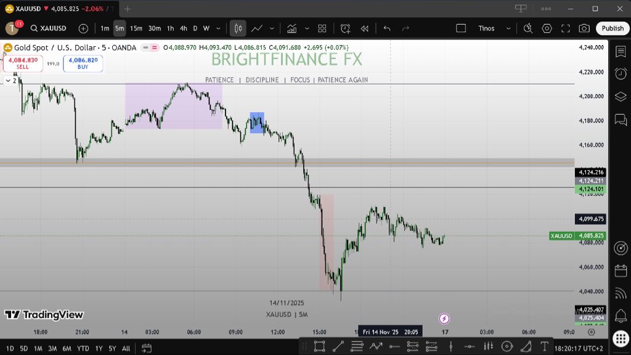Select the vertical line drawing tool
The image size is (631, 355).
click(x=450, y=346)
